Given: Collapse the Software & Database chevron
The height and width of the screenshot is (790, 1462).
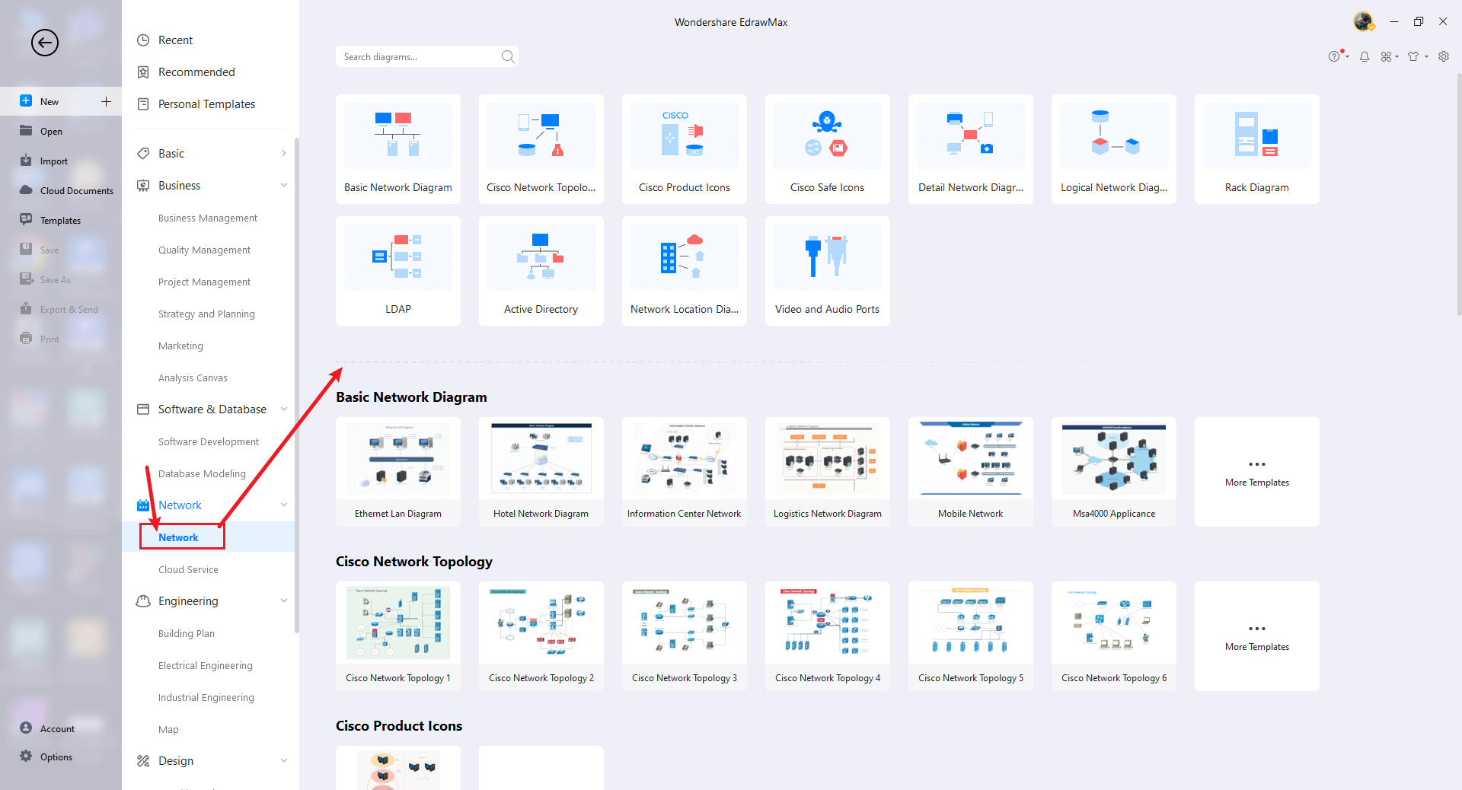Looking at the screenshot, I should pyautogui.click(x=284, y=409).
